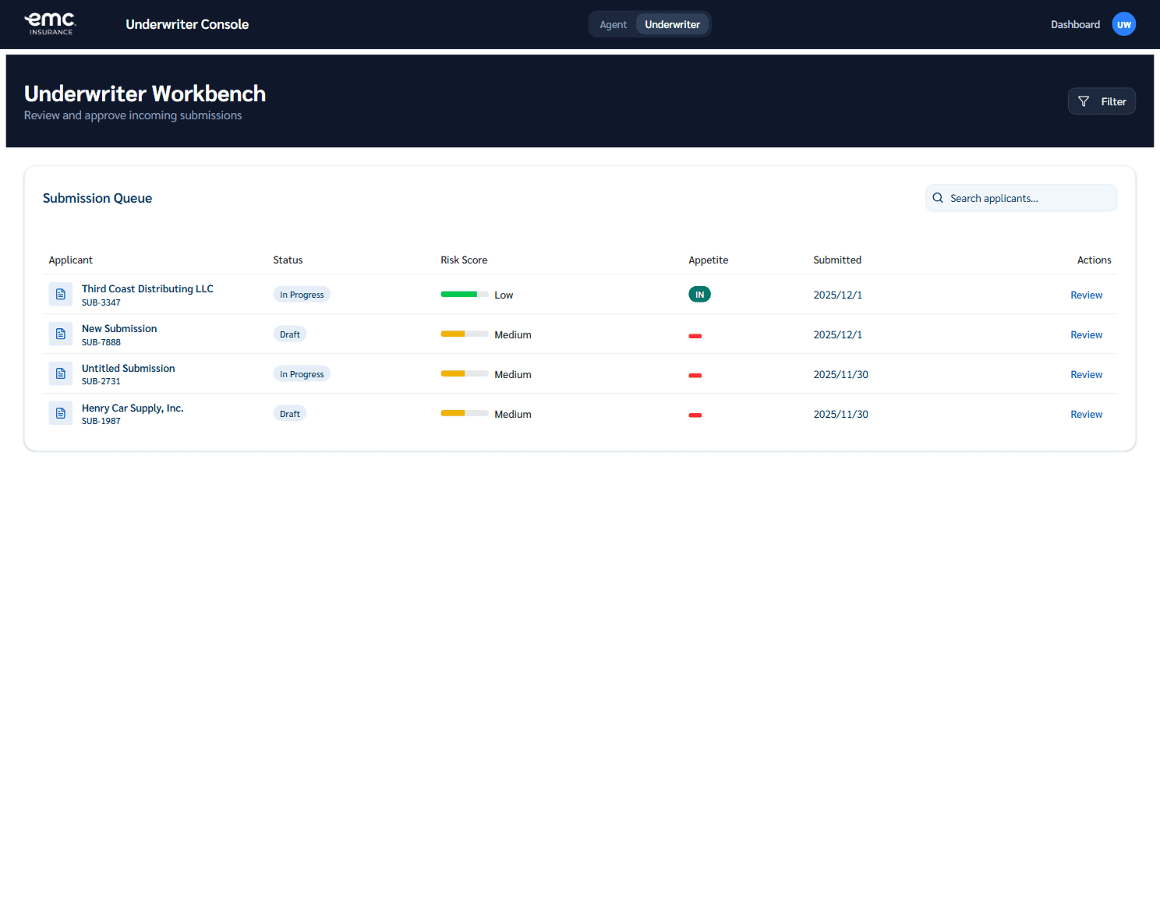
Task: Click the In Progress badge for Untitled Submission
Action: click(x=302, y=373)
